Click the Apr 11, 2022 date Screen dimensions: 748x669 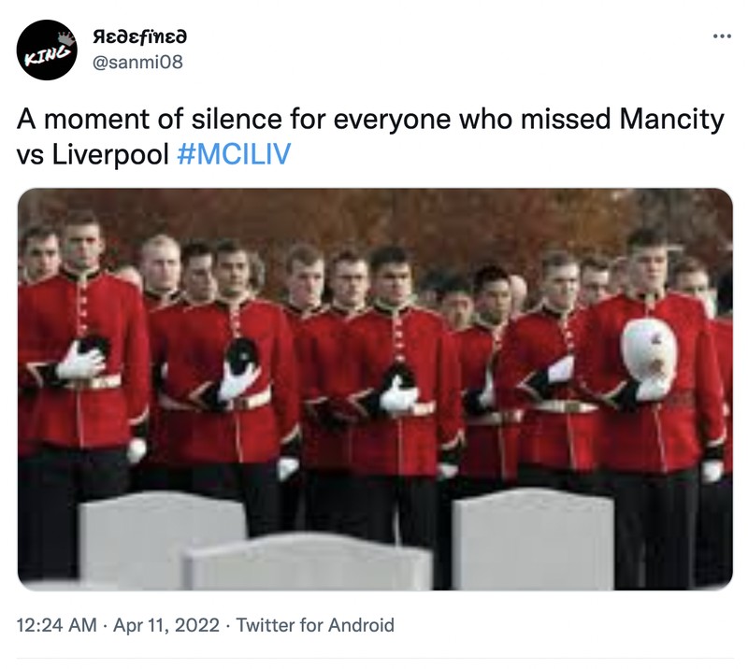165,625
